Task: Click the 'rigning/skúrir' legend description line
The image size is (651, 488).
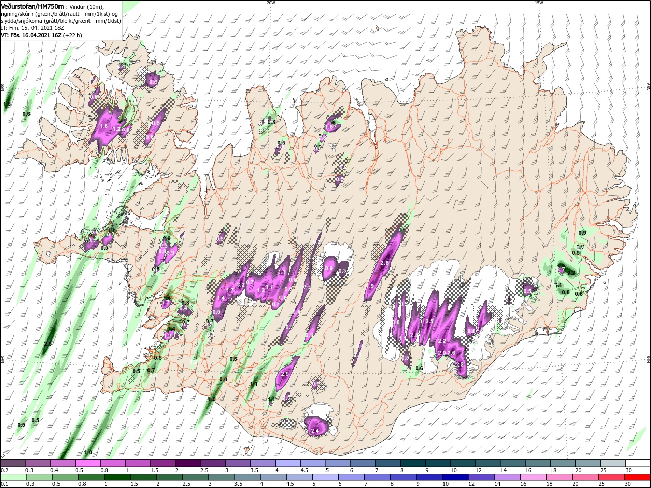Action: click(60, 13)
